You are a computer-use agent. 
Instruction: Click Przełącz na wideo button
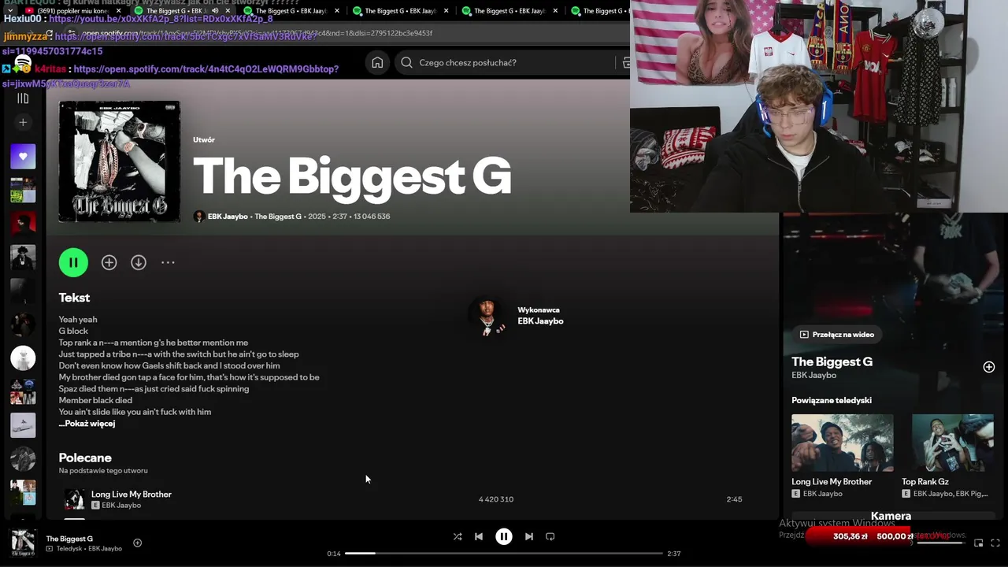pos(836,335)
